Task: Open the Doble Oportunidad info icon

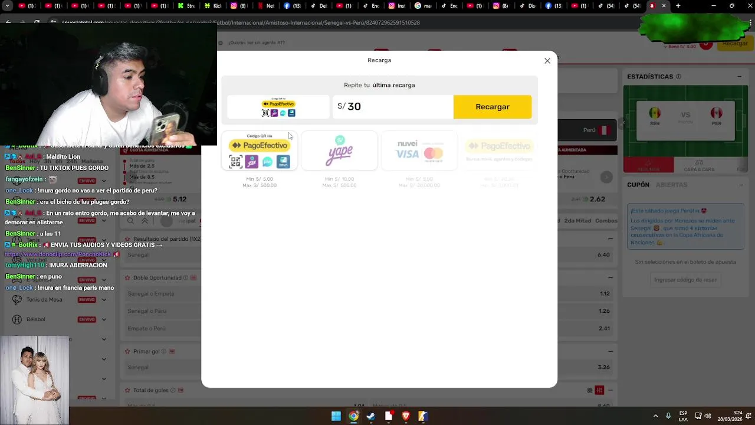Action: click(x=185, y=277)
